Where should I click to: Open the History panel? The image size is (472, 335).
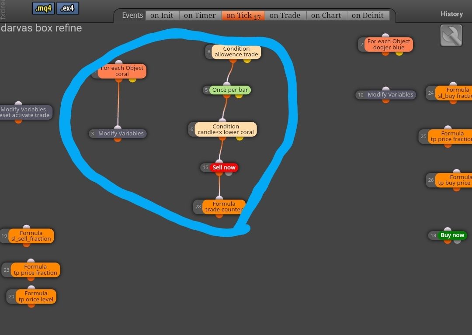[x=451, y=14]
